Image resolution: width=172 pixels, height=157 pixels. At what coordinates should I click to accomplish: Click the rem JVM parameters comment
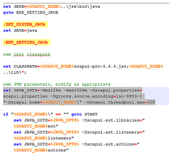pyautogui.click(x=57, y=84)
